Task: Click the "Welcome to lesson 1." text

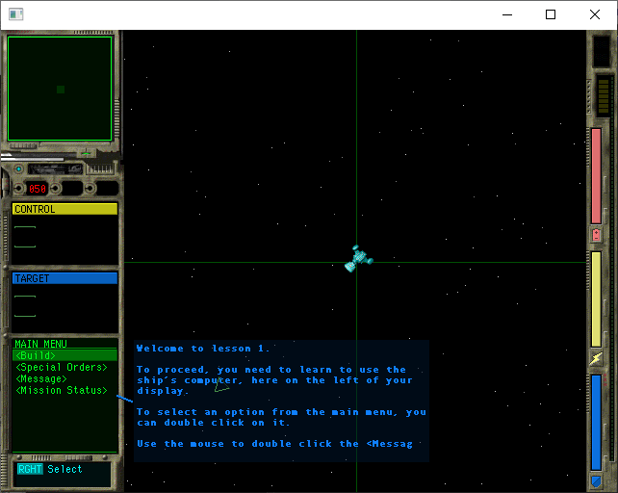Action: point(203,349)
